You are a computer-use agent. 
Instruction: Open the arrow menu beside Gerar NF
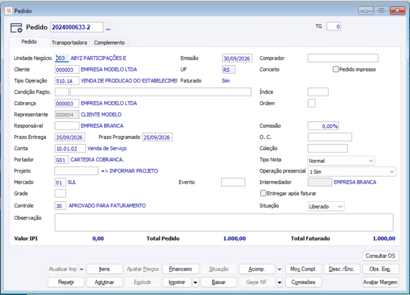click(279, 282)
